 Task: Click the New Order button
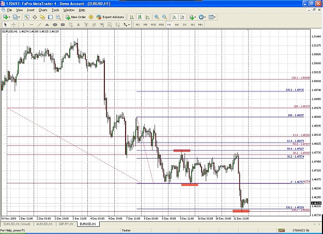[76, 17]
